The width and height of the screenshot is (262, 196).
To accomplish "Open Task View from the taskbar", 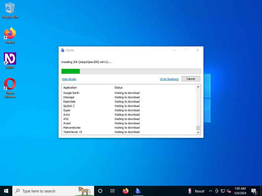I will [113, 191].
